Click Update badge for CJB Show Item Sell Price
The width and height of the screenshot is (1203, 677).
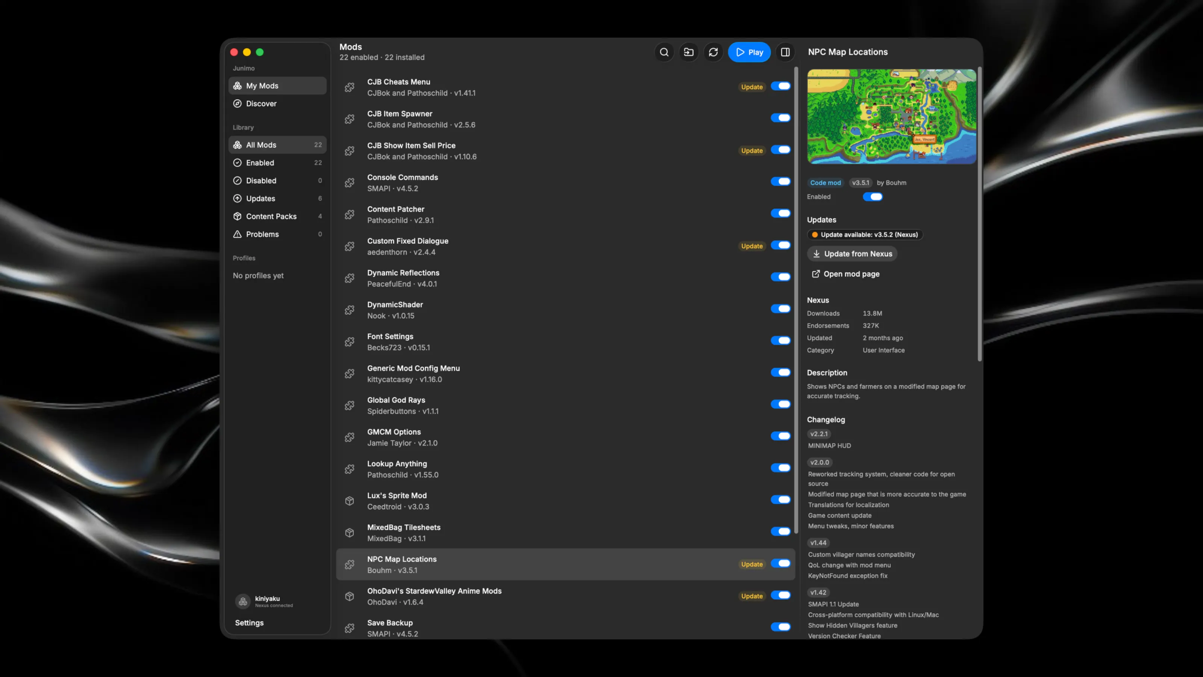point(752,150)
